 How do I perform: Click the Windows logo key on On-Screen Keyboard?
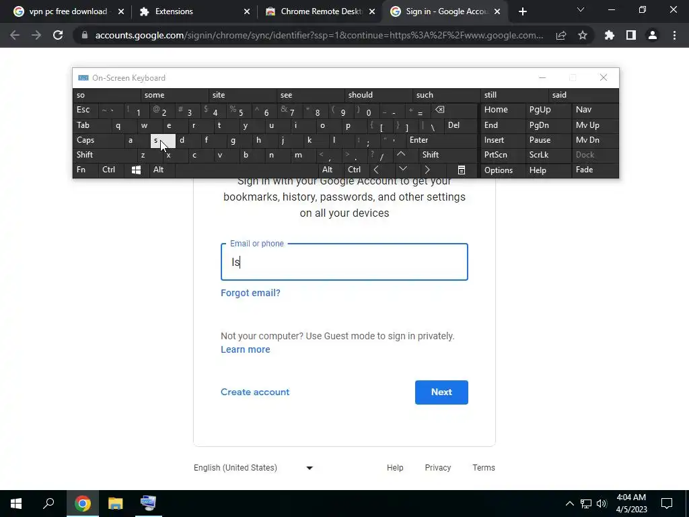[136, 170]
